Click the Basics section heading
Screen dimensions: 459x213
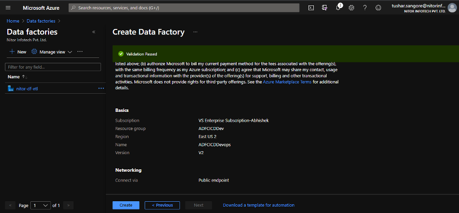coord(122,110)
